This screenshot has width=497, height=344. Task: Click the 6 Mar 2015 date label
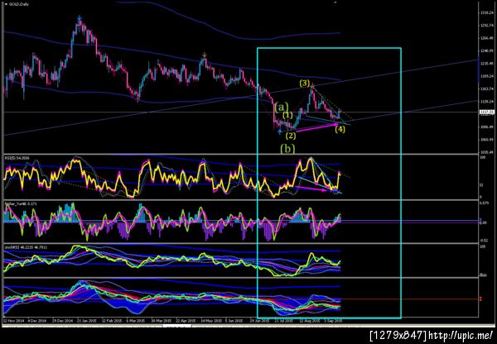tap(137, 321)
